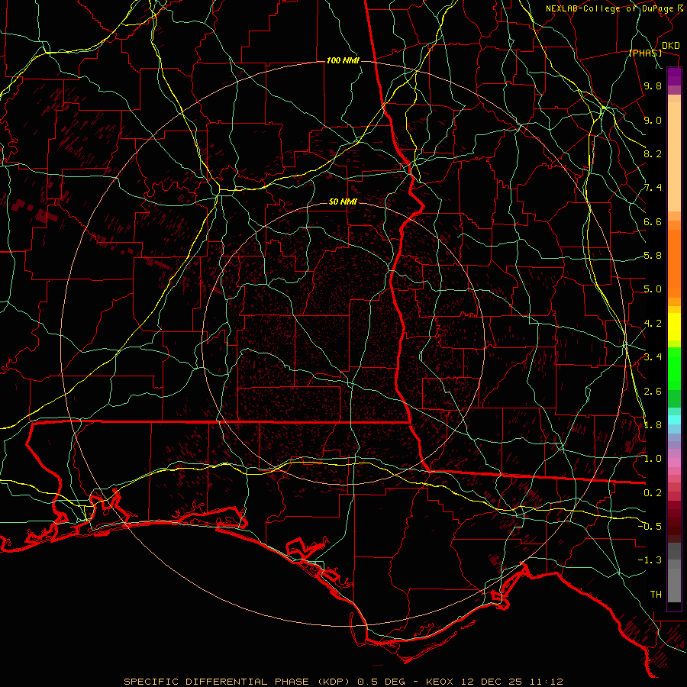The width and height of the screenshot is (687, 687).
Task: Click the 7.4 value on color scale
Action: tap(653, 188)
